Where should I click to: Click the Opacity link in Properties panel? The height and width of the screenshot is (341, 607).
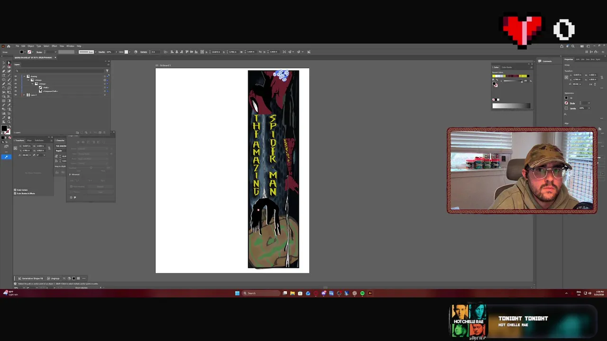[x=573, y=108]
